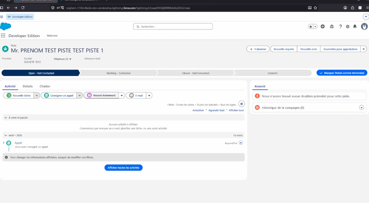
Task: Open the Appel row actions dropdown
Action: [x=241, y=143]
